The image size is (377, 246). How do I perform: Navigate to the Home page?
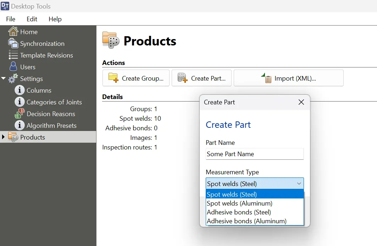(28, 32)
